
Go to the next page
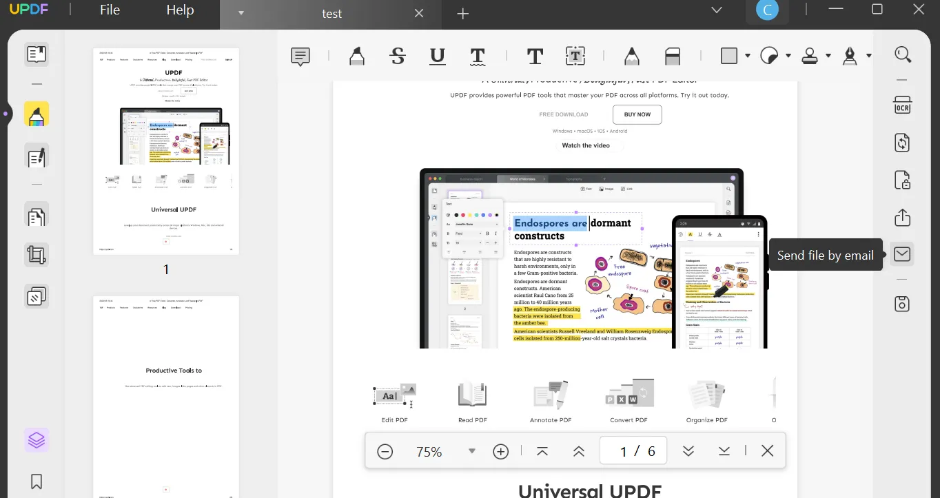point(688,451)
